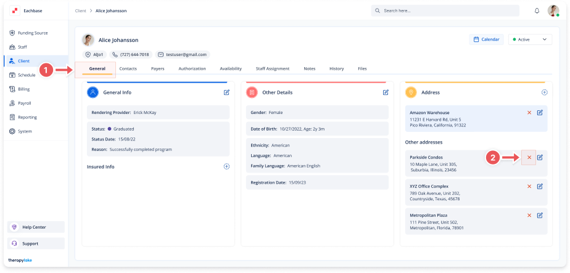Open the Calendar button
Image resolution: width=570 pixels, height=273 pixels.
point(486,39)
